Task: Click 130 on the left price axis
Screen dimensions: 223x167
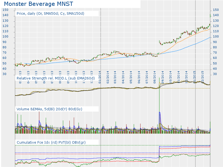Action: point(5,21)
